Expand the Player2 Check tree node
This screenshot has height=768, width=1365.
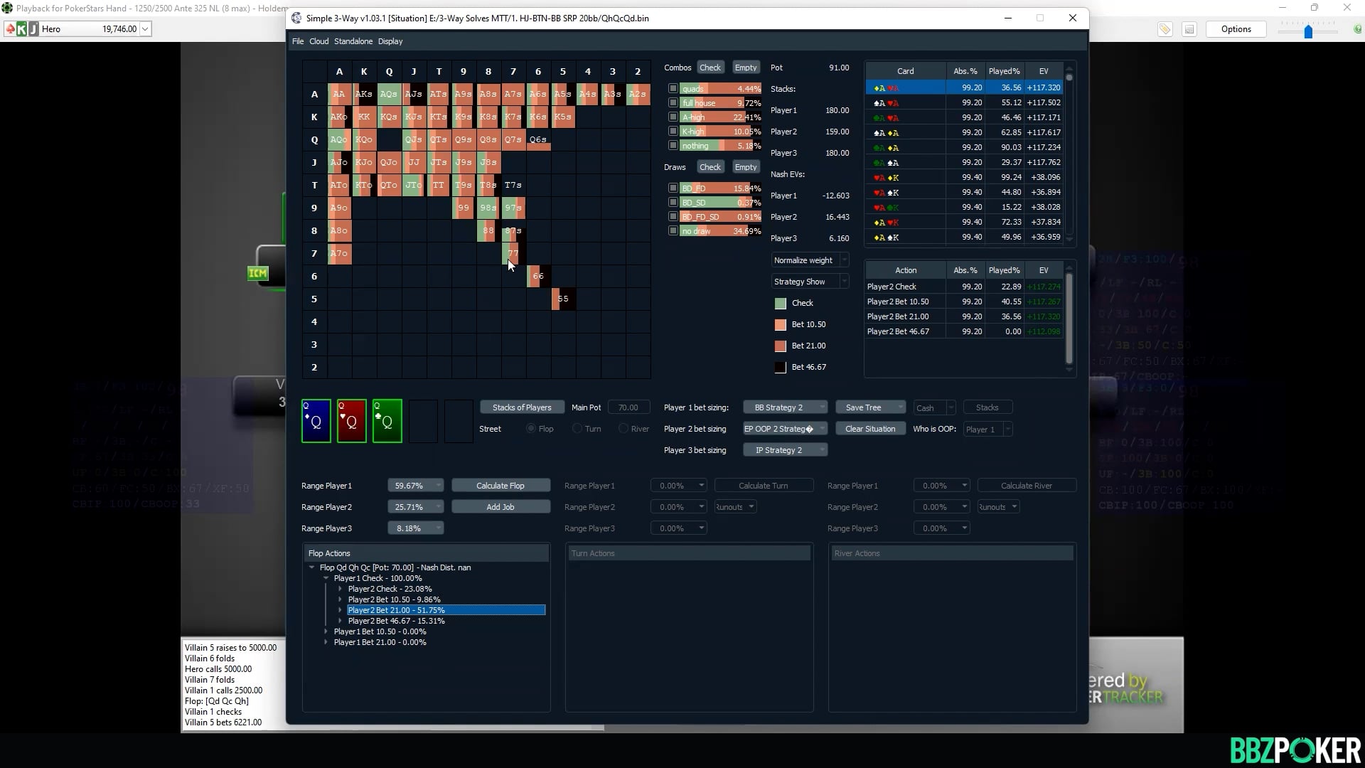[x=341, y=589]
